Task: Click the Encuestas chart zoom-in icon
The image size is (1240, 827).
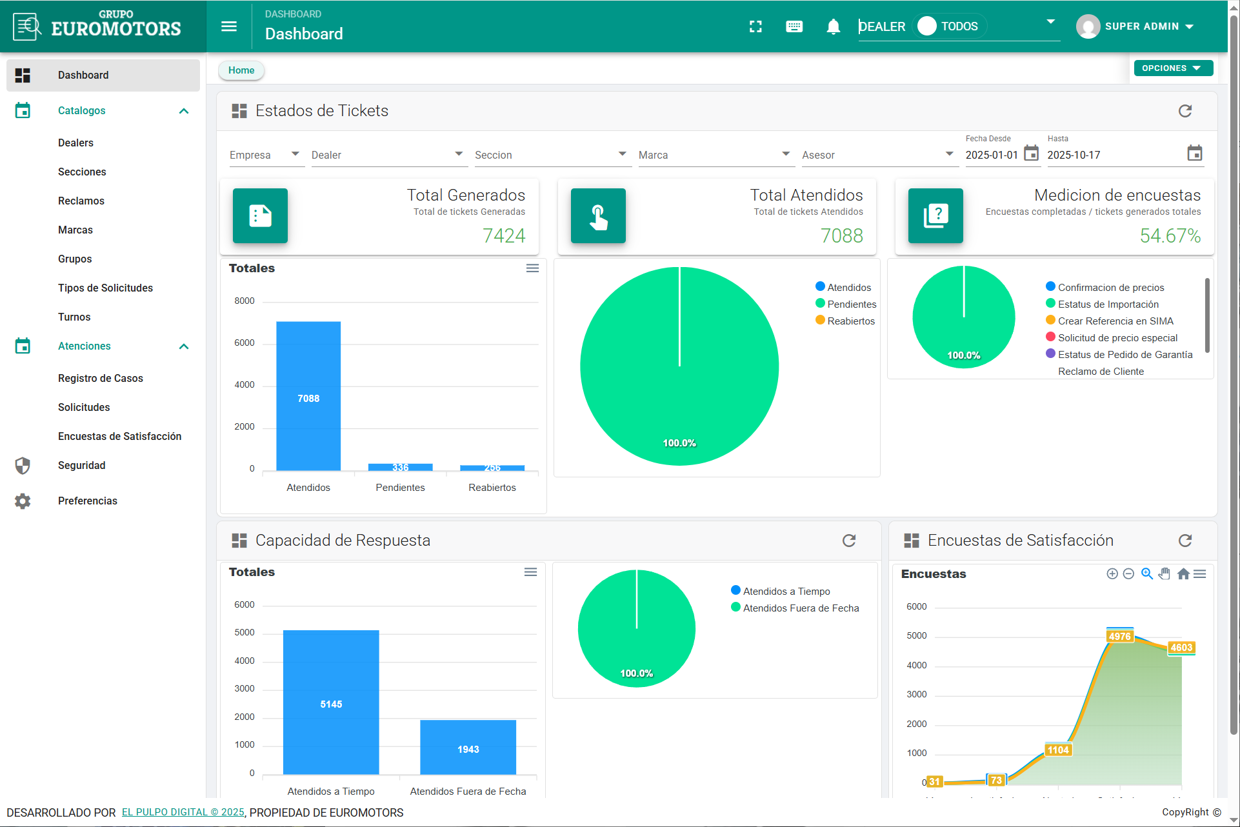Action: (1112, 573)
